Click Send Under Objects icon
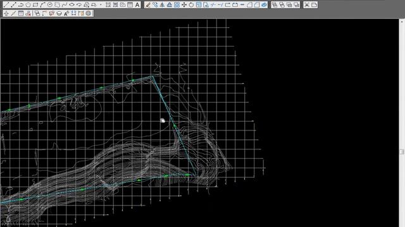This screenshot has width=405, height=227. [297, 5]
